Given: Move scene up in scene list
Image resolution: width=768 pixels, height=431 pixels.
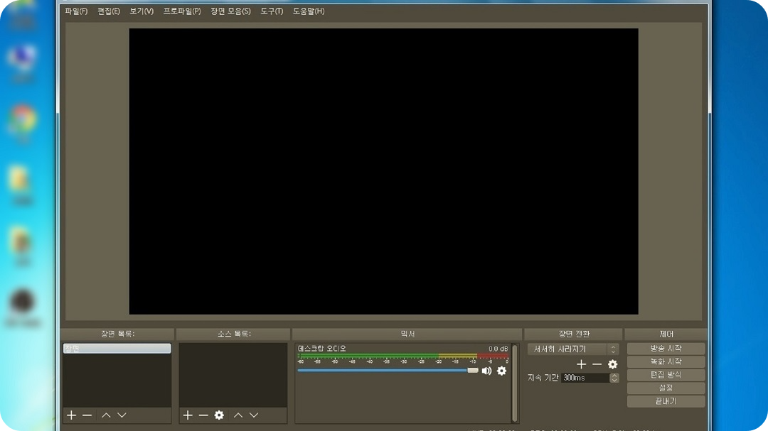Looking at the screenshot, I should point(106,415).
